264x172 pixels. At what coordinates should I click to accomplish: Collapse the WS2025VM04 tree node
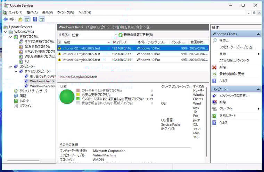coord(6,32)
